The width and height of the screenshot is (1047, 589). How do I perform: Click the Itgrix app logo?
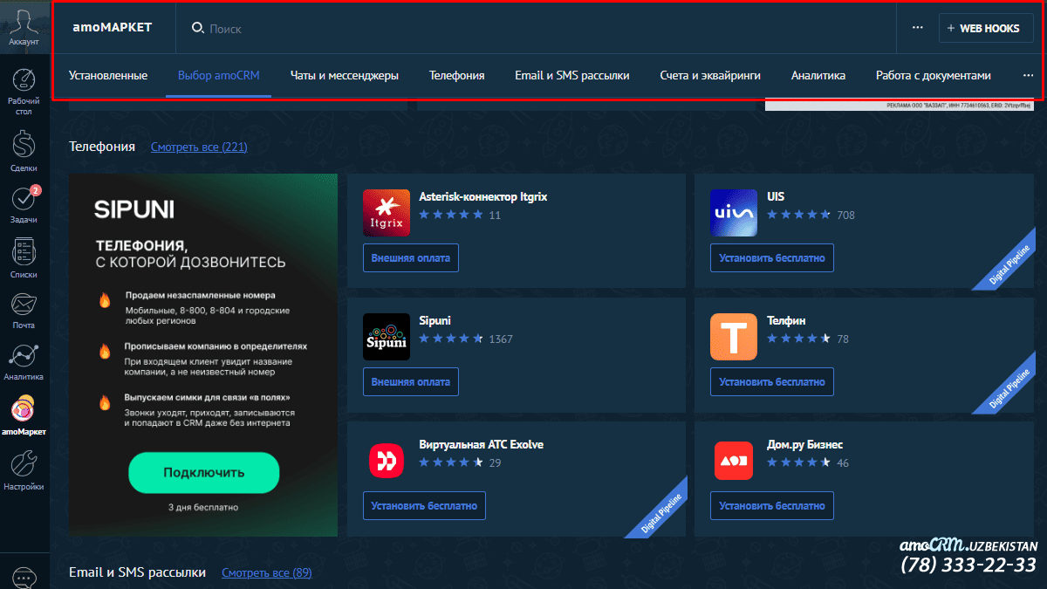click(387, 213)
